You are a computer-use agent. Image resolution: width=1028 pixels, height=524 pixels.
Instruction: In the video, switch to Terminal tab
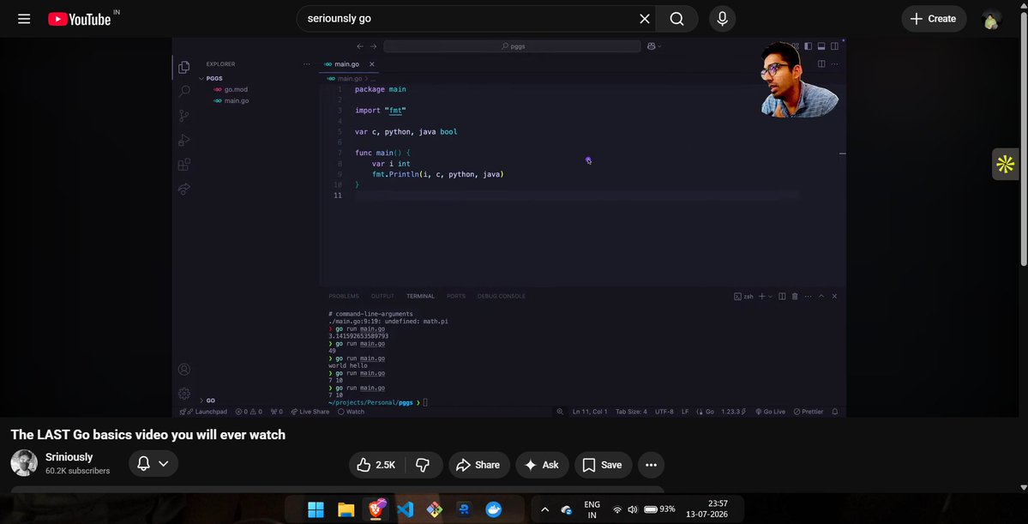pos(420,296)
